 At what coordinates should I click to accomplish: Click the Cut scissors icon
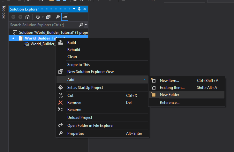pos(61,96)
